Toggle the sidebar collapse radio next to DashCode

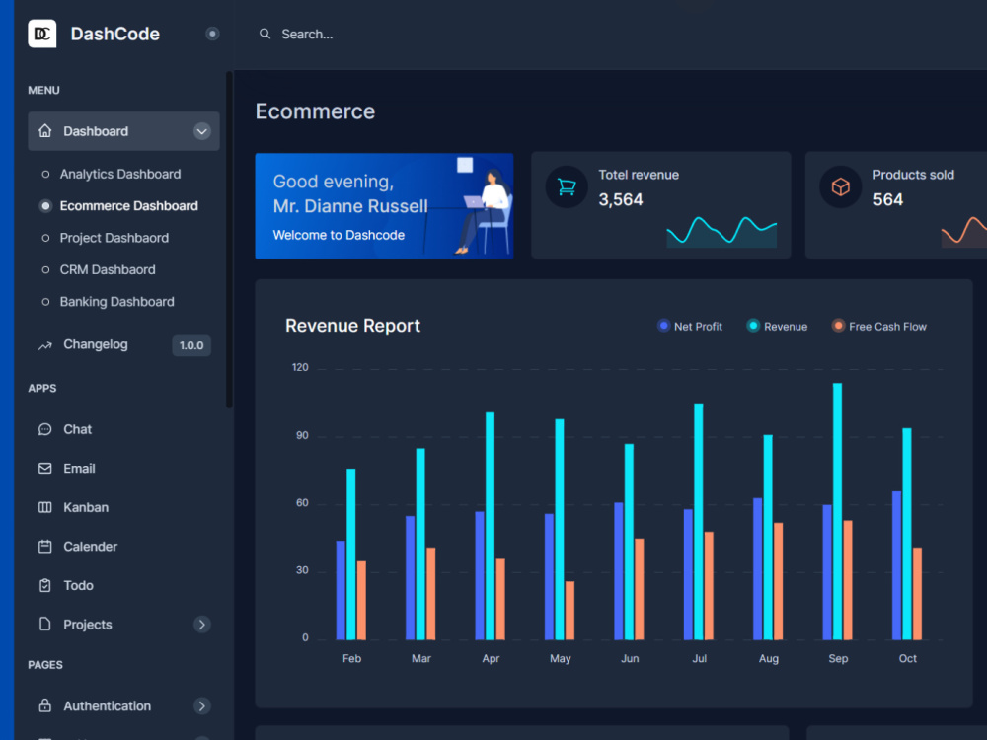pos(212,34)
